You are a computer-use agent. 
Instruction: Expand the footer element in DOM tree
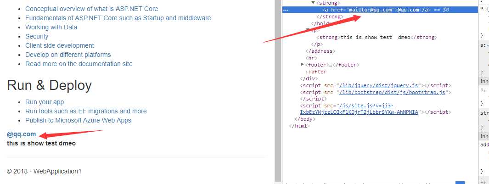point(302,65)
